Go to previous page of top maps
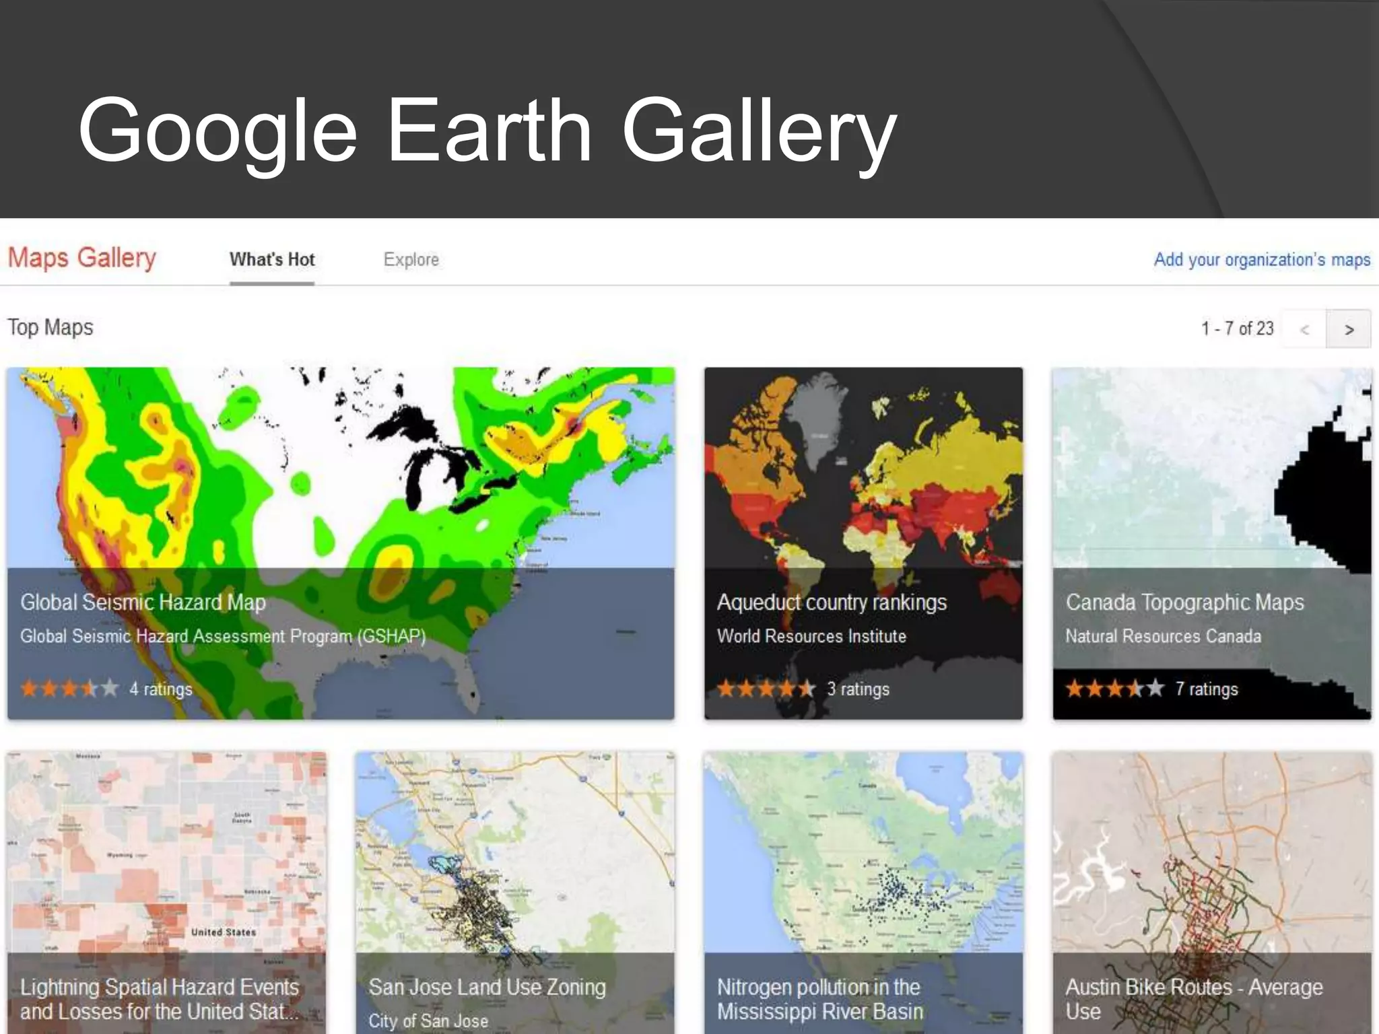This screenshot has height=1034, width=1379. 1304,329
